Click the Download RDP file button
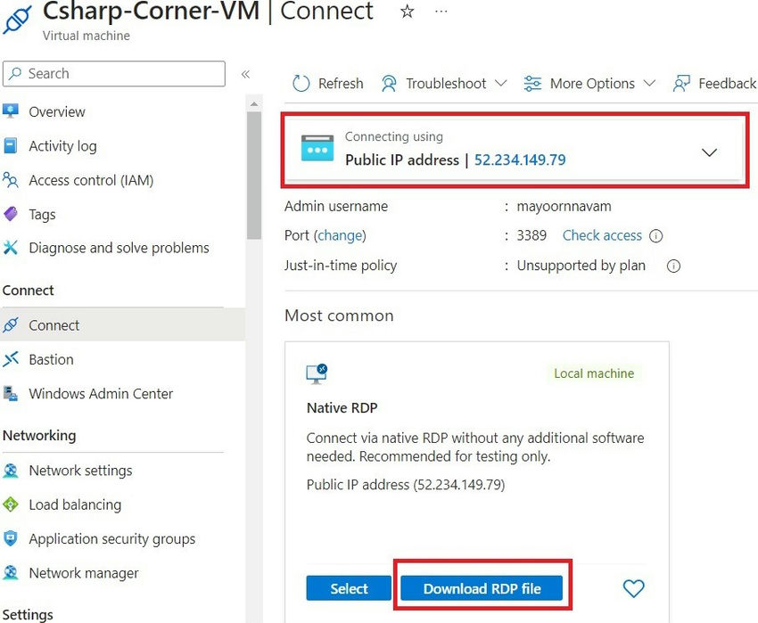 tap(482, 588)
